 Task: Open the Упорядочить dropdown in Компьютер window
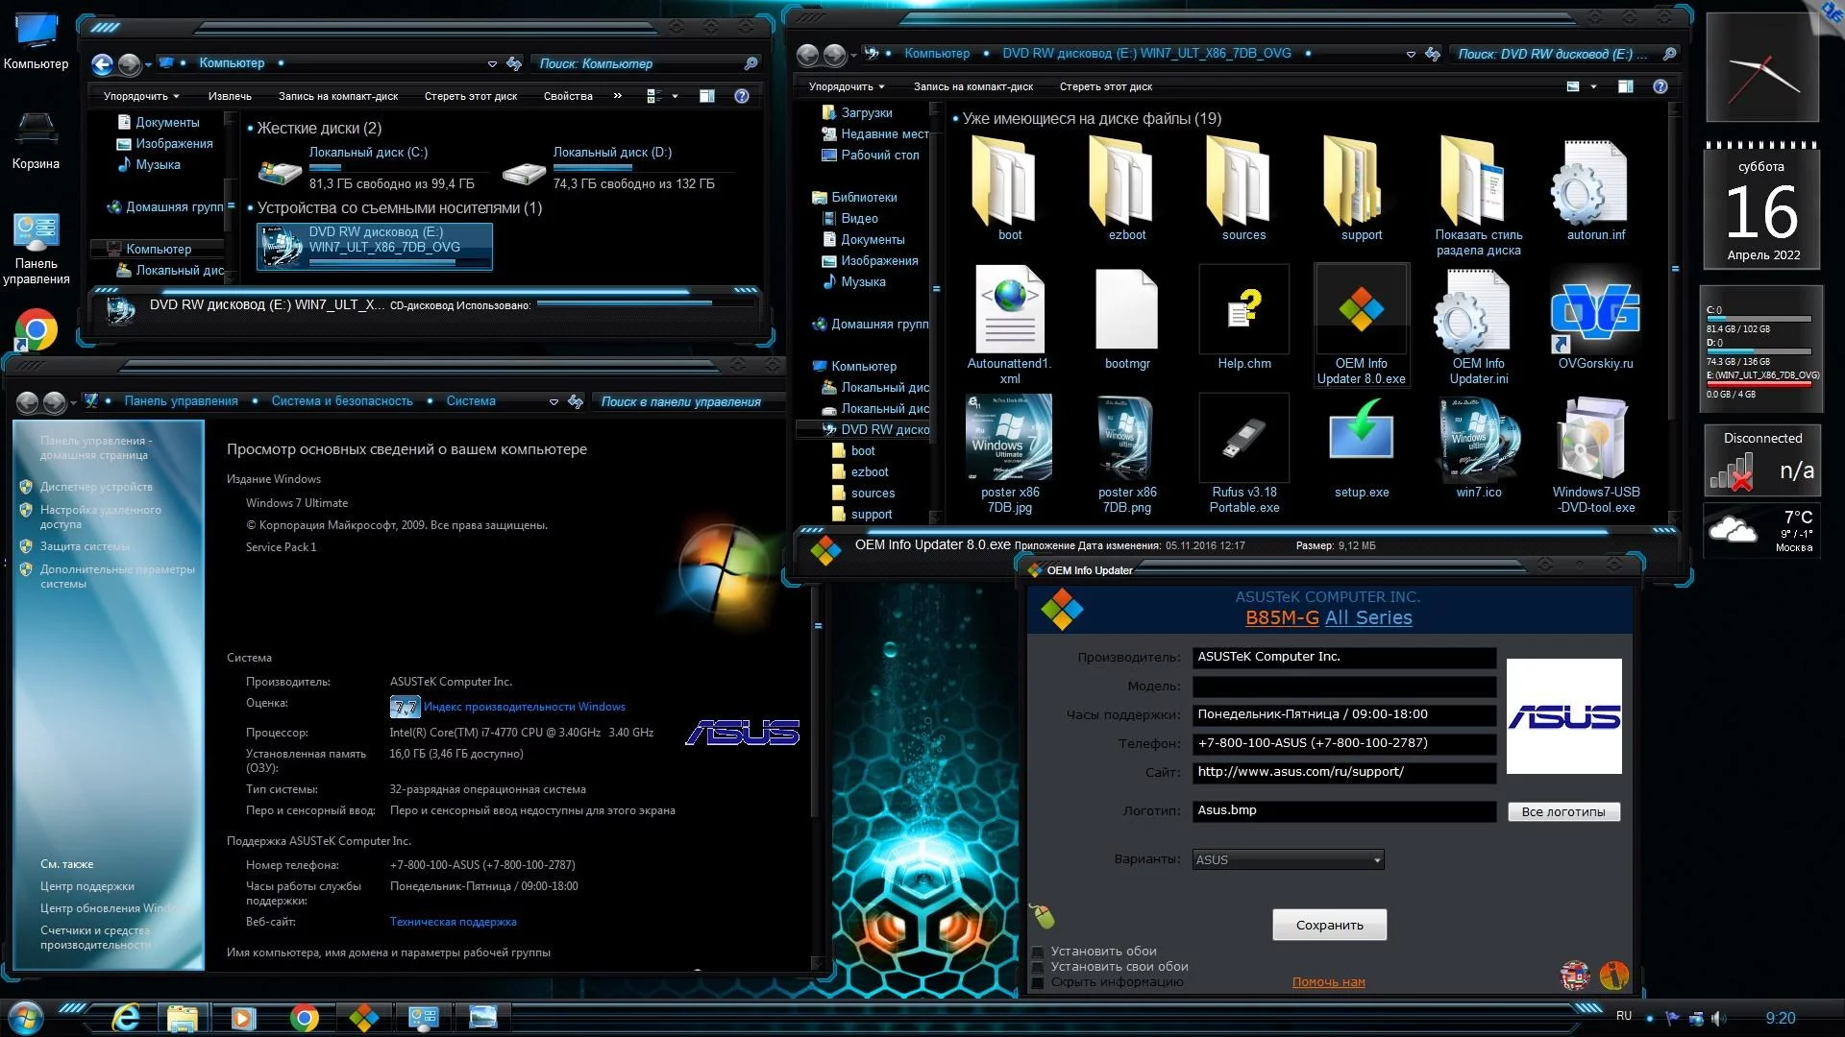[x=140, y=96]
